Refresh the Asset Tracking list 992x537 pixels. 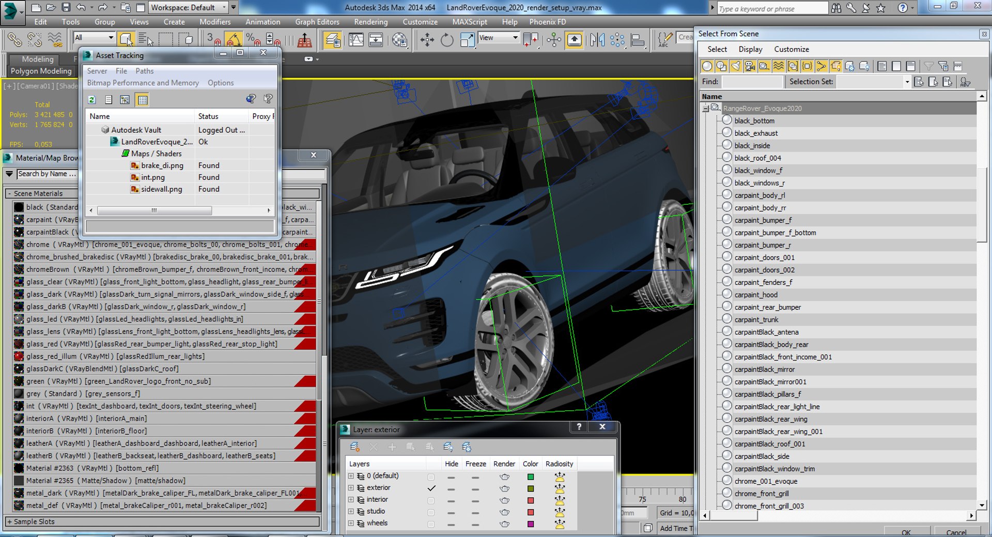[x=92, y=100]
